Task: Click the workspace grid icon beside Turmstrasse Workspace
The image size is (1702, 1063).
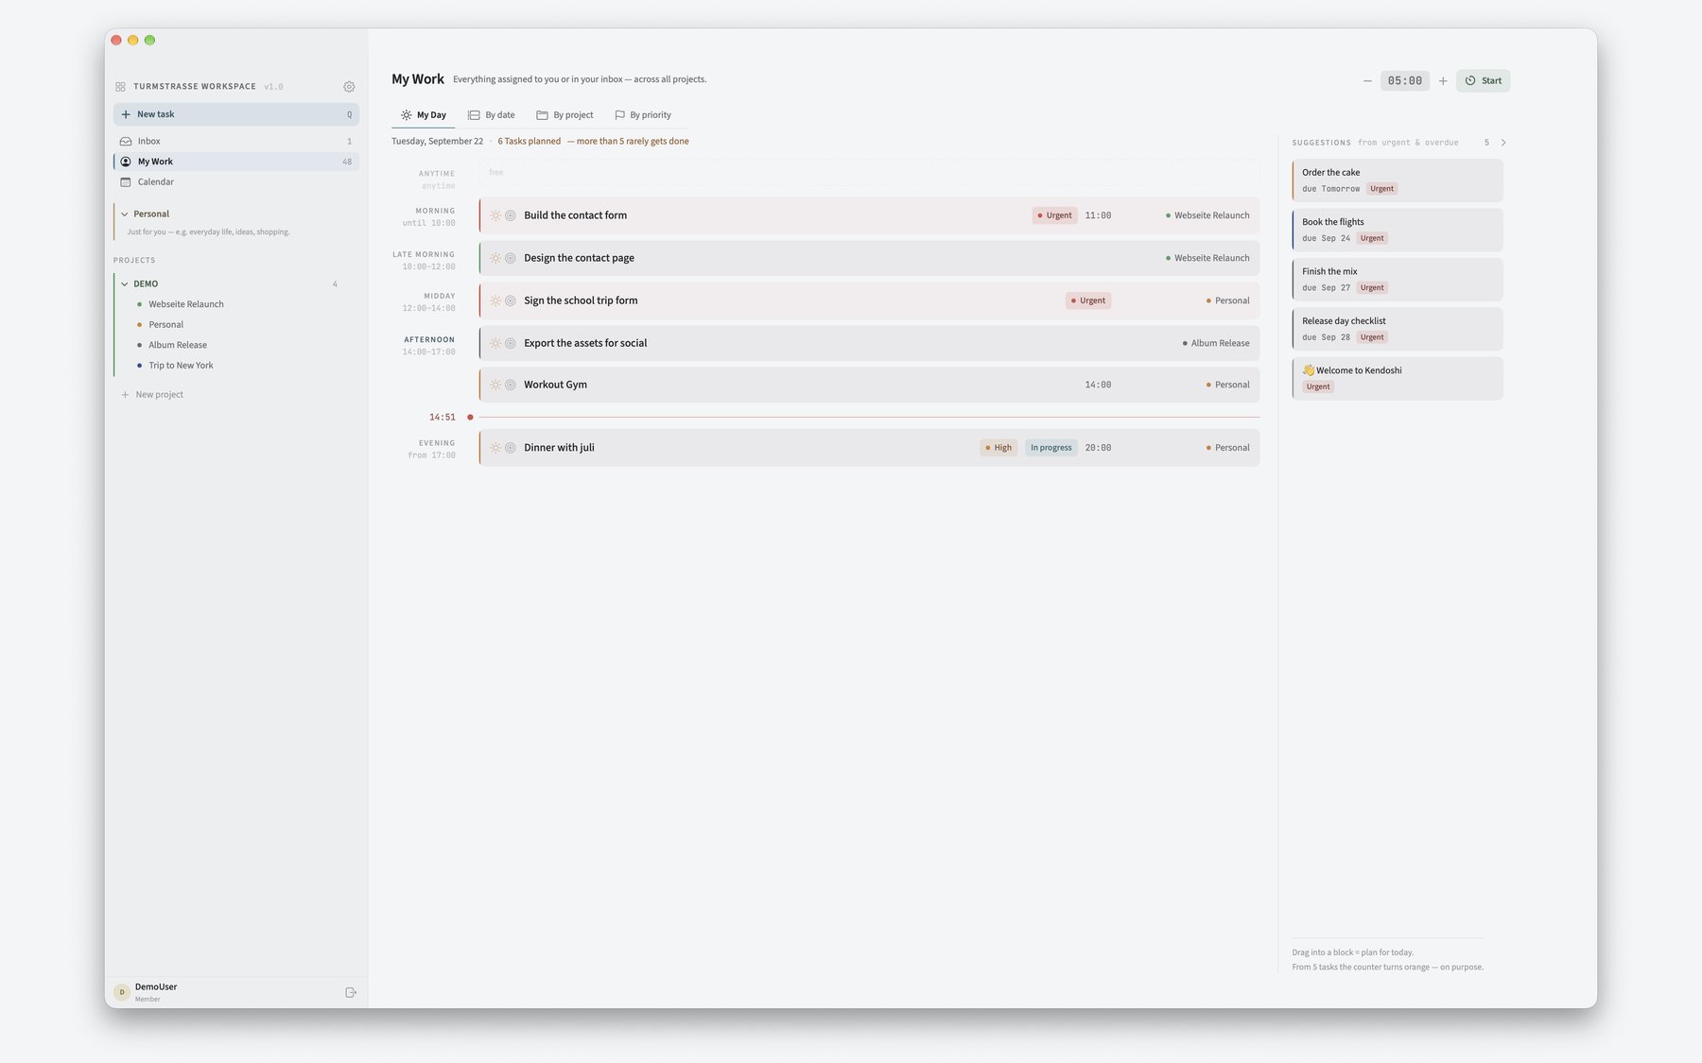Action: tap(120, 87)
